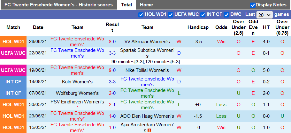Screen dimensions: 291x133
Task: Open the last 20 games dropdown
Action: (264, 15)
